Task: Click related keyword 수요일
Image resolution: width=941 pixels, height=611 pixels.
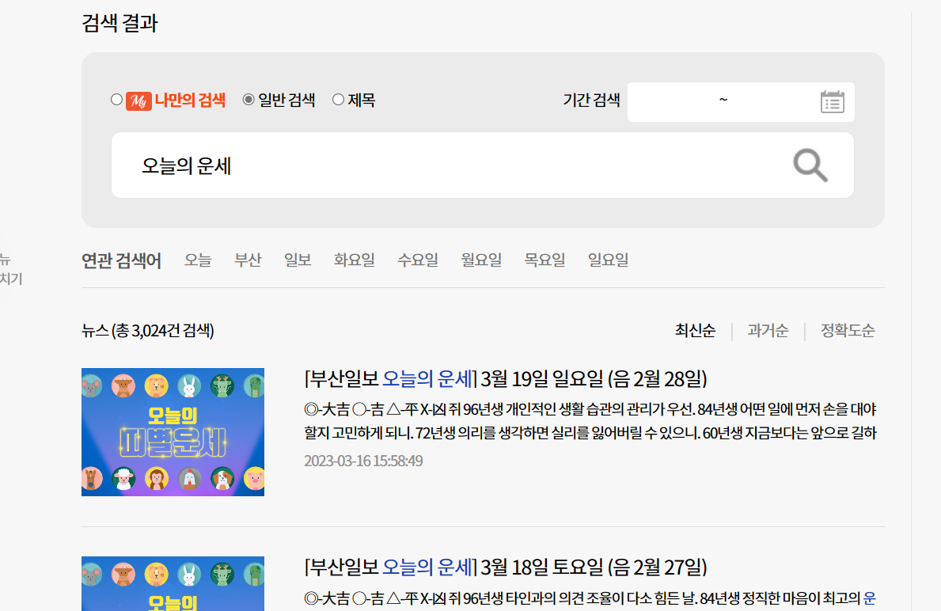Action: click(x=418, y=260)
